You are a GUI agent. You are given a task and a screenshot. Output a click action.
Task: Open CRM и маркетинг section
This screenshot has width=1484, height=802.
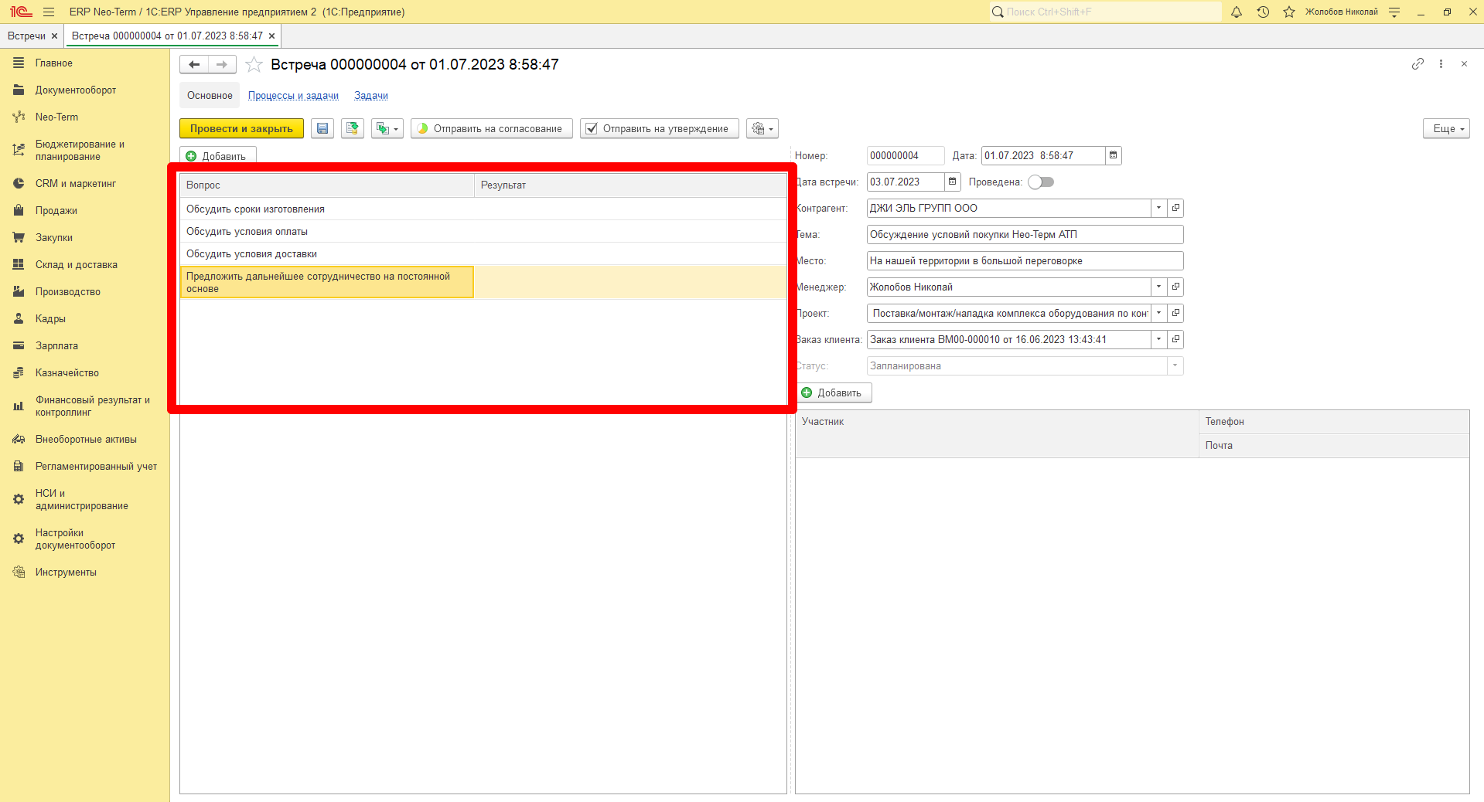pyautogui.click(x=76, y=183)
